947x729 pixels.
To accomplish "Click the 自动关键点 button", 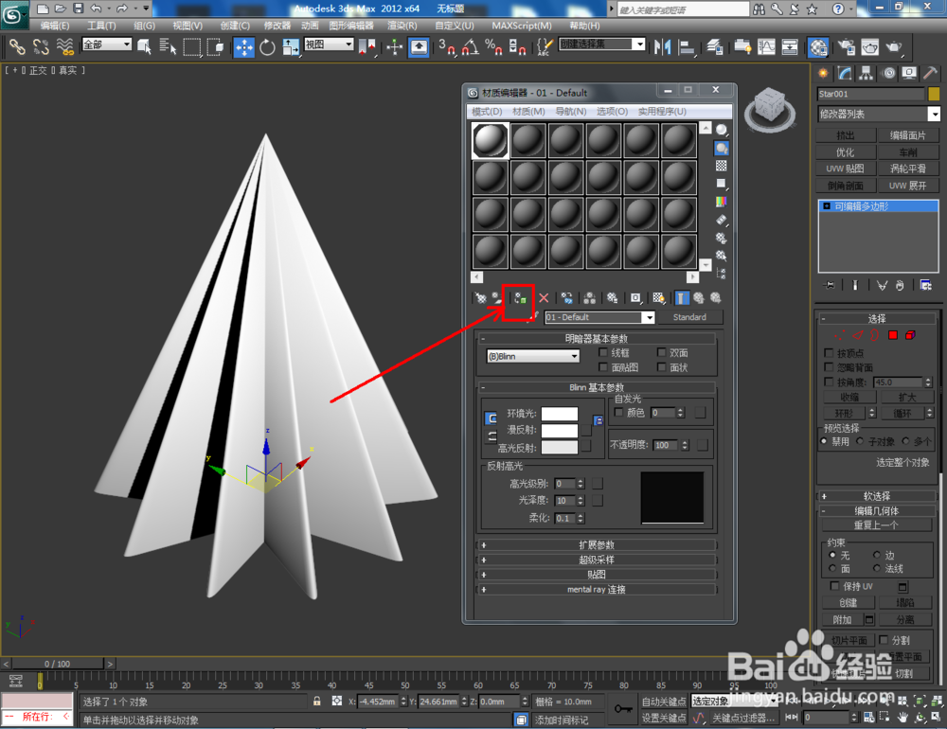I will click(663, 702).
